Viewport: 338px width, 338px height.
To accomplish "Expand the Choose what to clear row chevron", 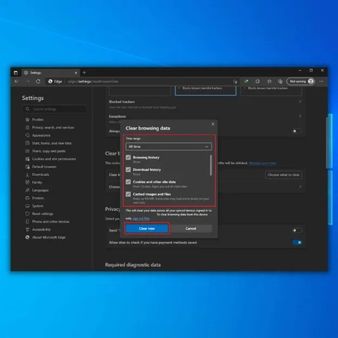I will tap(300, 187).
